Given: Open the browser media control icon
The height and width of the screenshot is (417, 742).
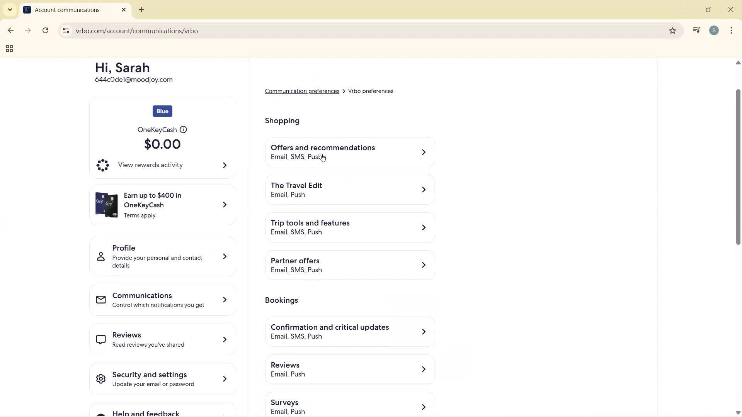Looking at the screenshot, I should 696,31.
